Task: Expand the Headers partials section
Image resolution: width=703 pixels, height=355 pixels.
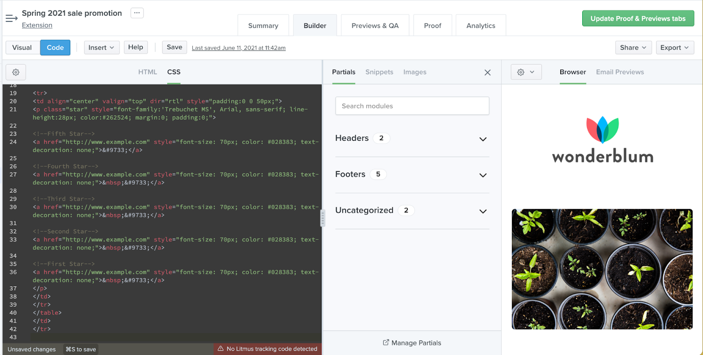Action: click(x=483, y=139)
